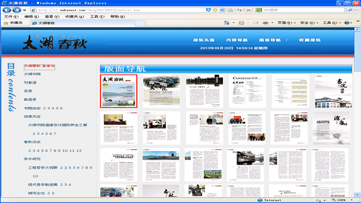The height and width of the screenshot is (203, 361).
Task: Open 微语录 in contents list
Action: point(30,100)
